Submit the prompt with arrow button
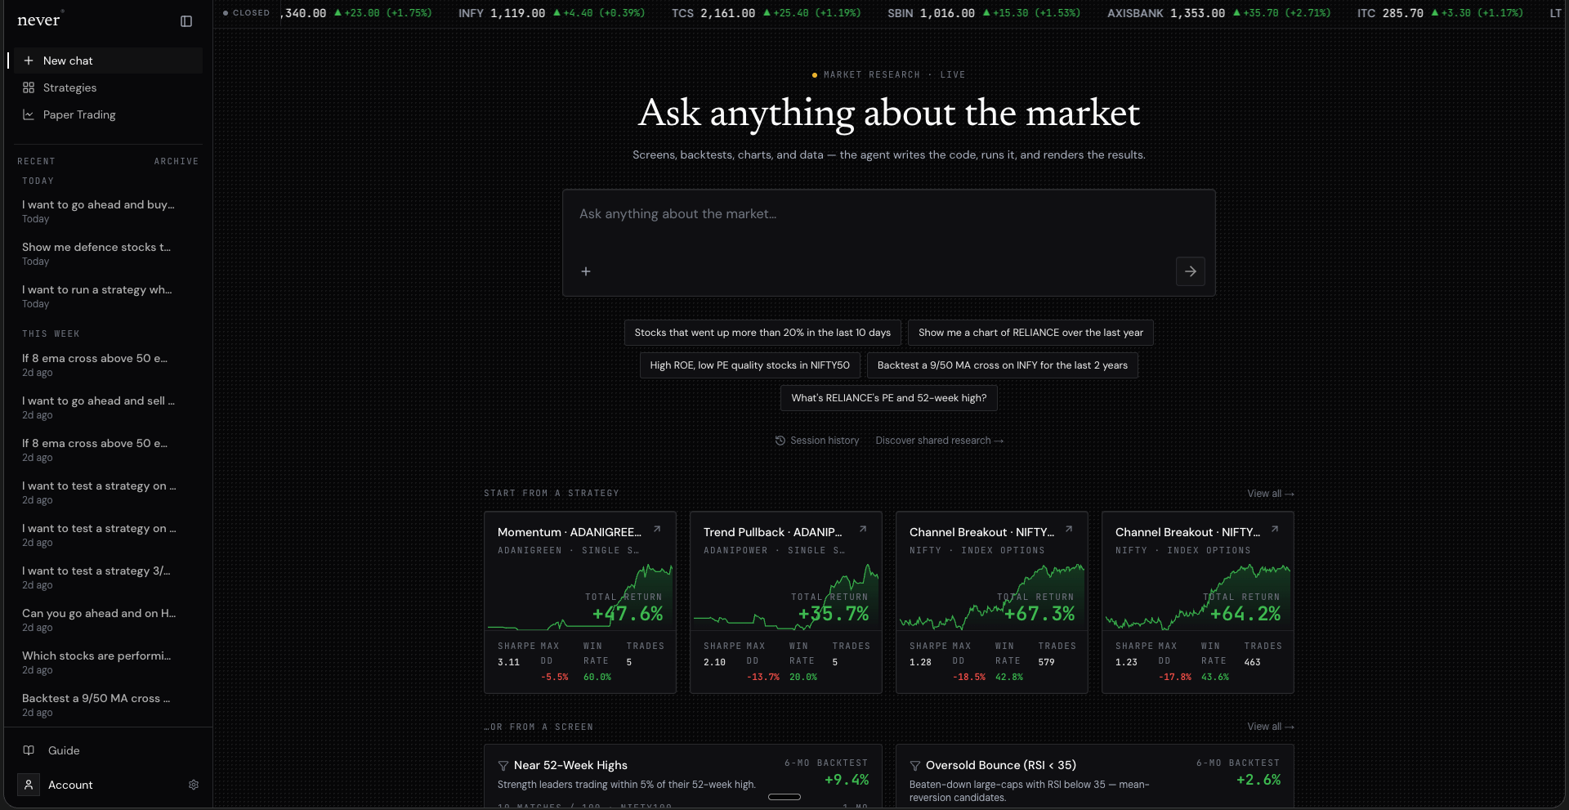 (1191, 271)
